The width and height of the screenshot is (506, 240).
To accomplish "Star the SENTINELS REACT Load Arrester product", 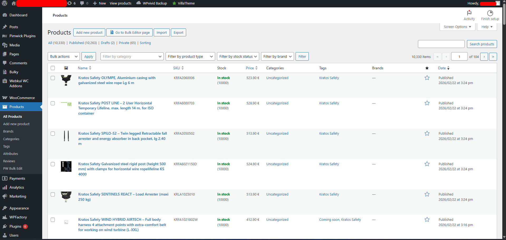I will click(x=427, y=194).
